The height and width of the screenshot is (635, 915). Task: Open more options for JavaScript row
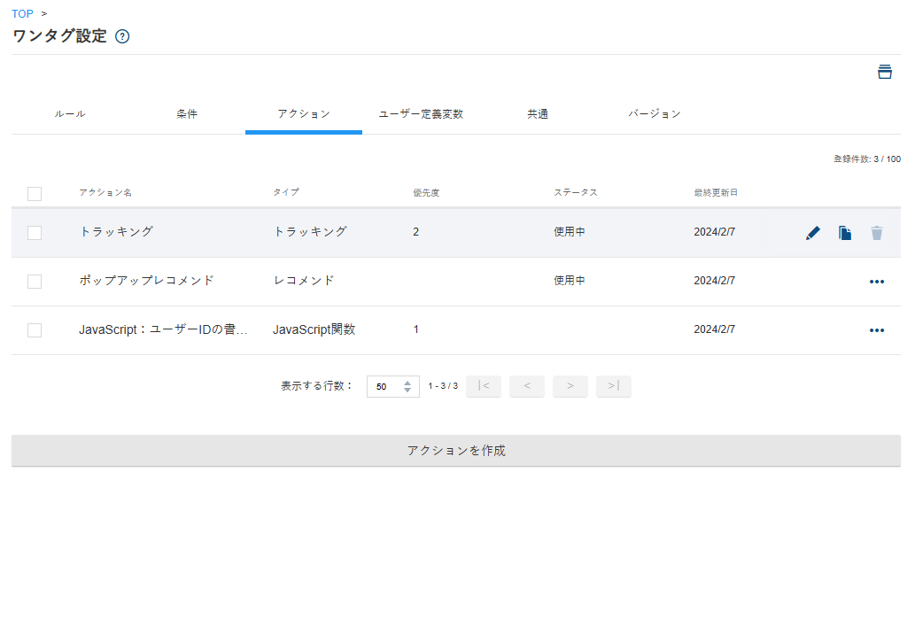click(x=877, y=330)
